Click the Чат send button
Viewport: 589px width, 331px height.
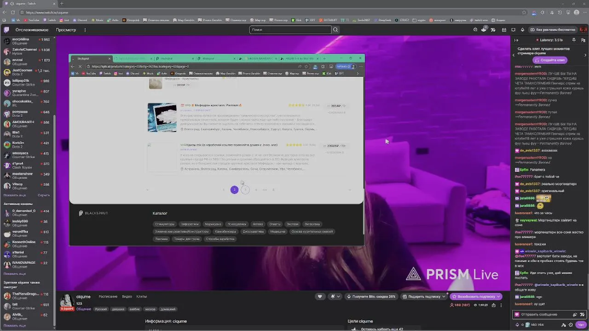tap(581, 325)
